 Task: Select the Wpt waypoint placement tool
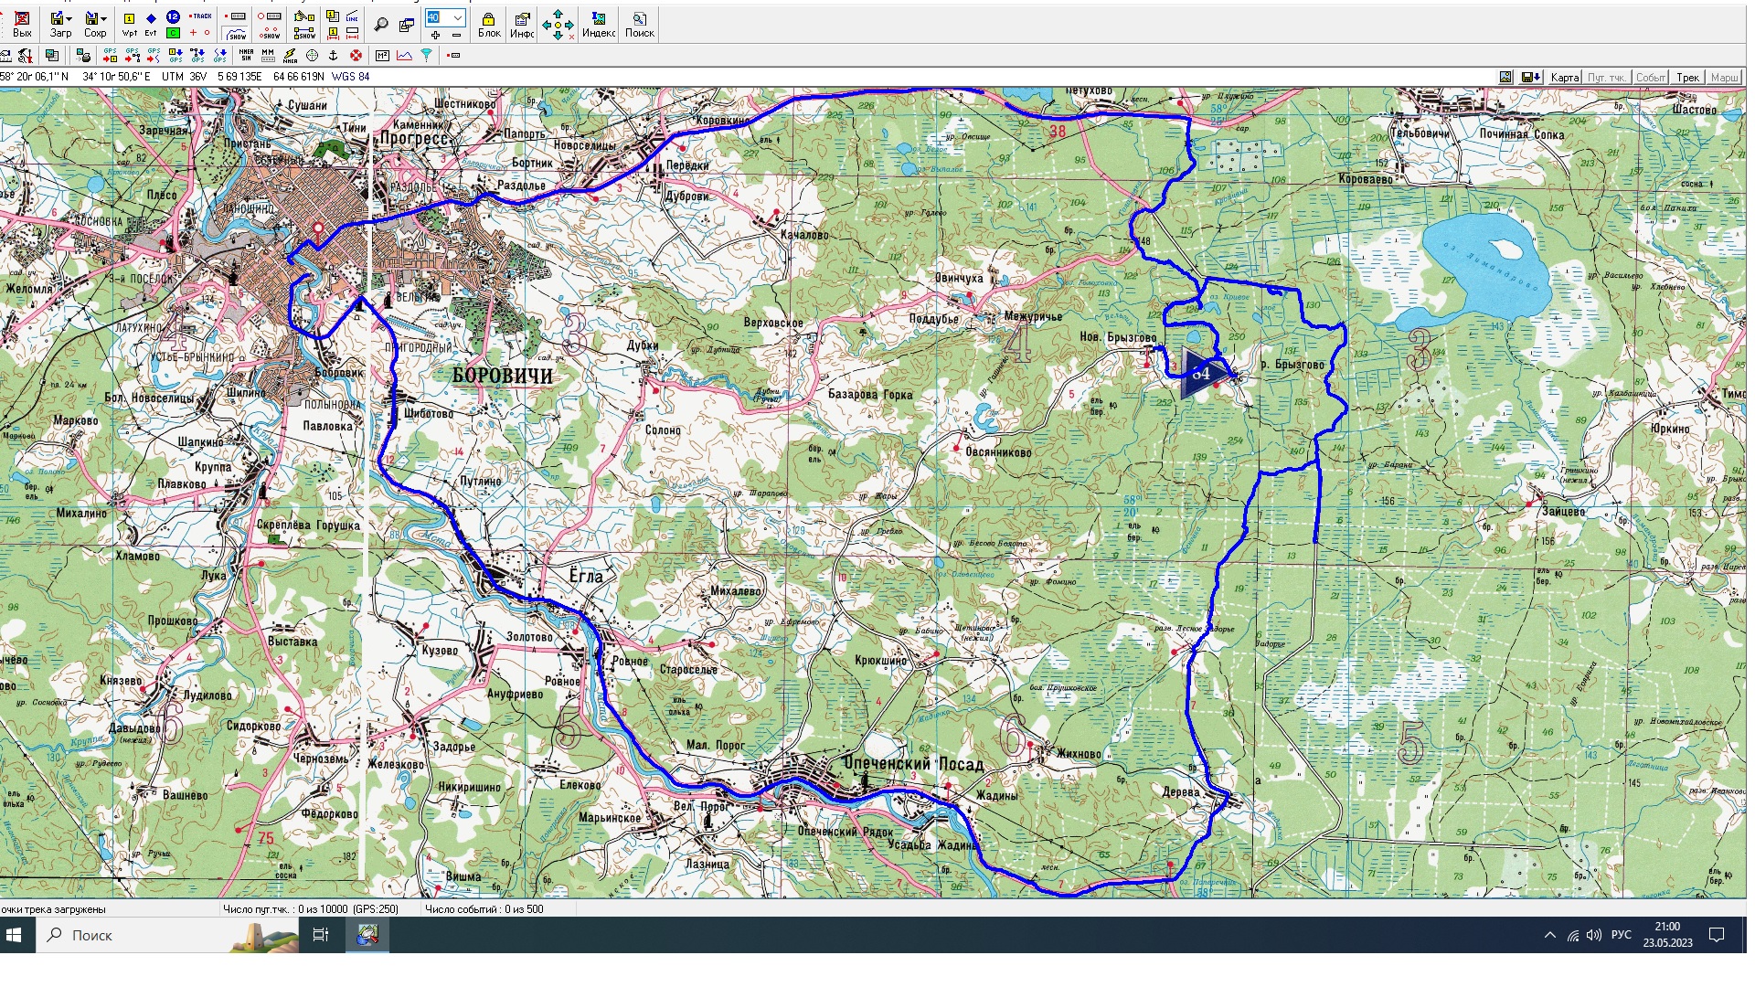coord(129,25)
